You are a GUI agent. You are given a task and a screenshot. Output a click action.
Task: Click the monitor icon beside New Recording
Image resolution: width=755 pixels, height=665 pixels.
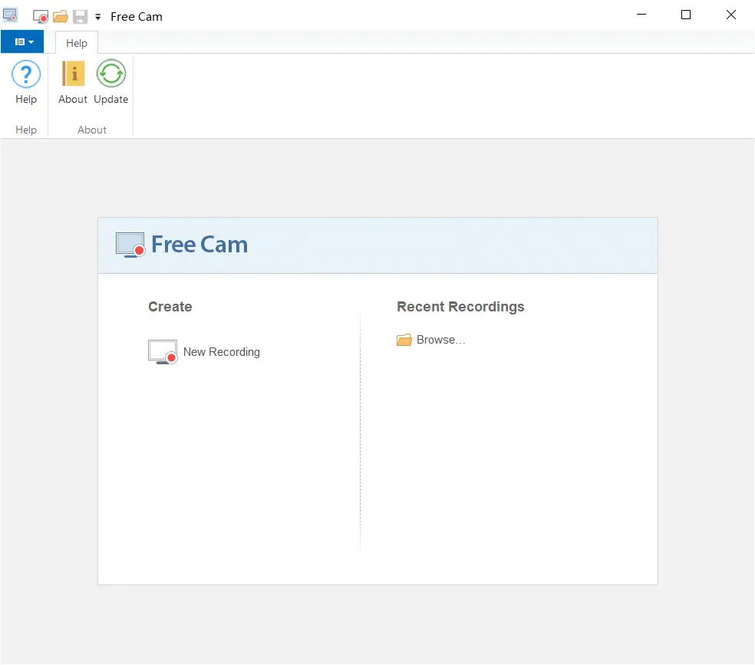pyautogui.click(x=162, y=352)
